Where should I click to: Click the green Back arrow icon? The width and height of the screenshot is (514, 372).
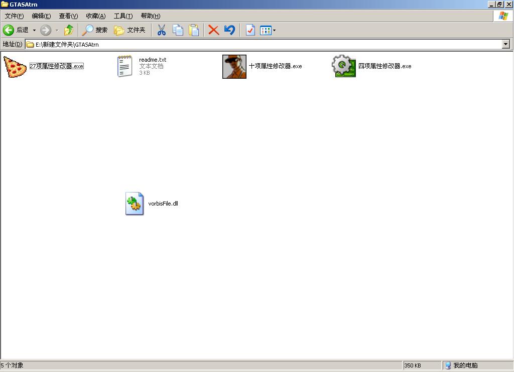coord(8,30)
